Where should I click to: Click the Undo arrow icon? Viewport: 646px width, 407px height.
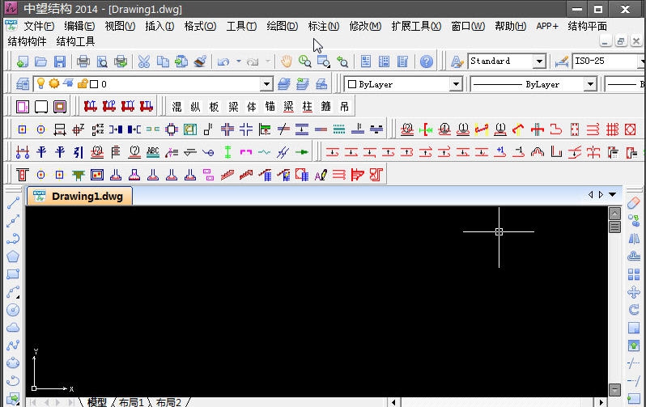point(223,61)
